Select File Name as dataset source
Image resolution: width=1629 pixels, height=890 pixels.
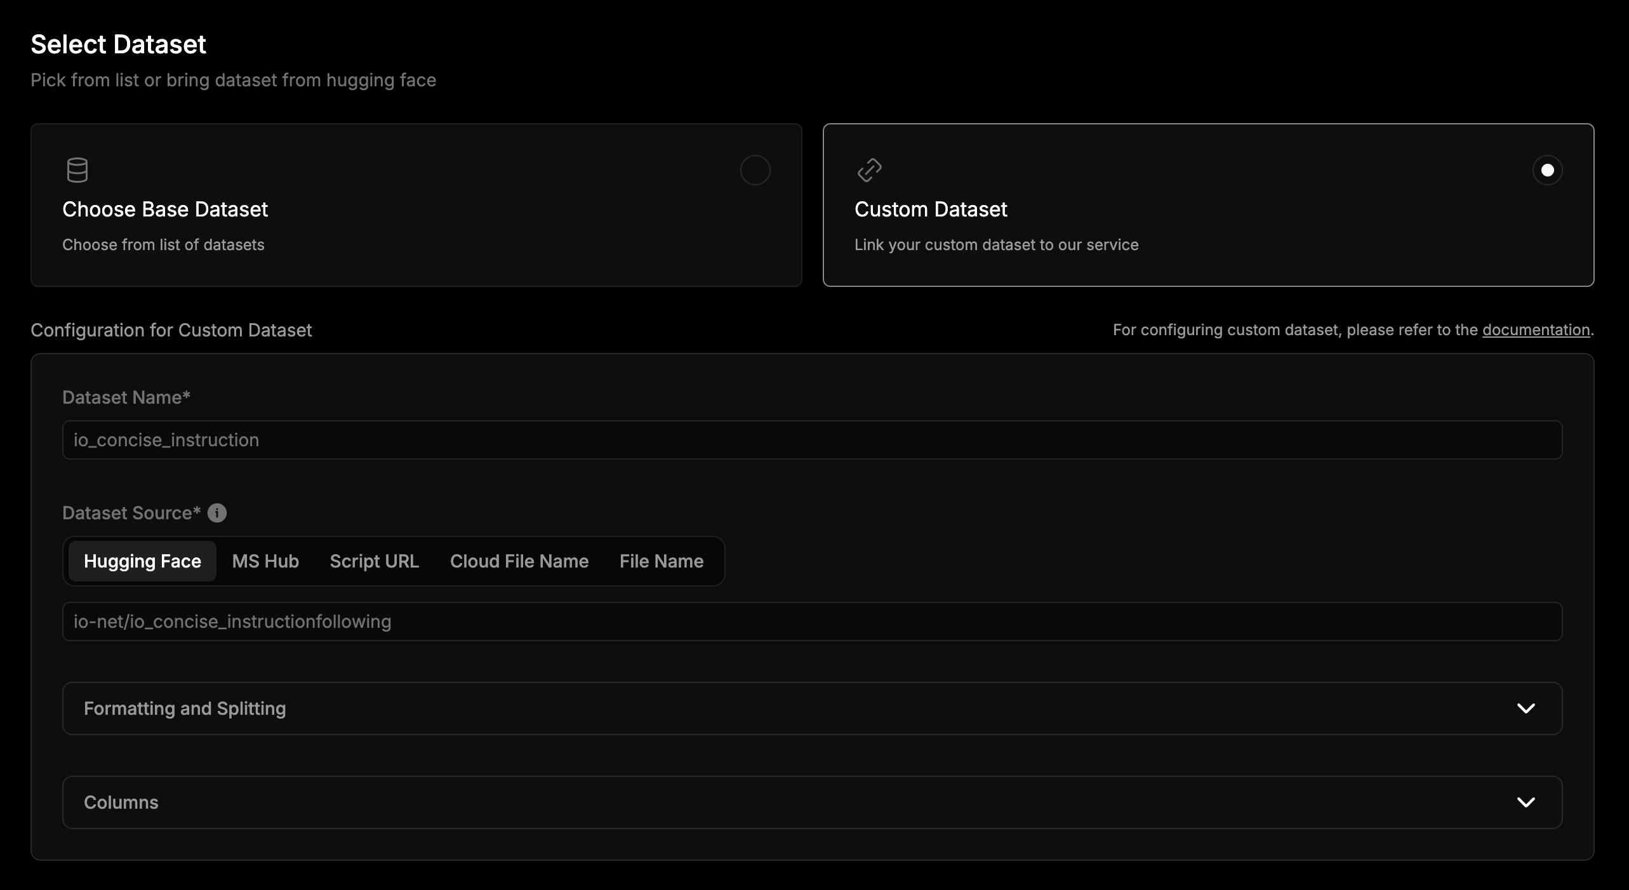661,561
